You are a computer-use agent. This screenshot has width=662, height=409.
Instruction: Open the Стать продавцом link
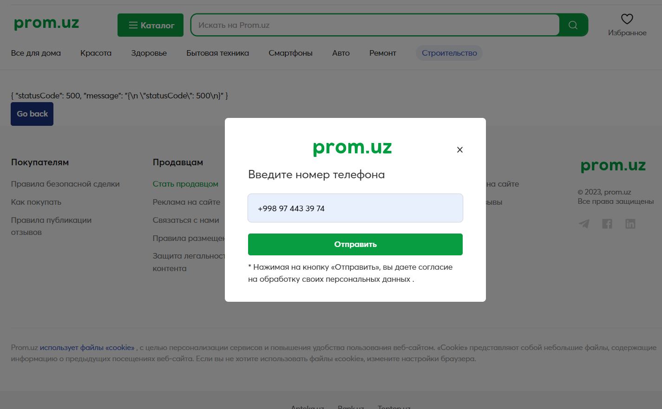(185, 184)
